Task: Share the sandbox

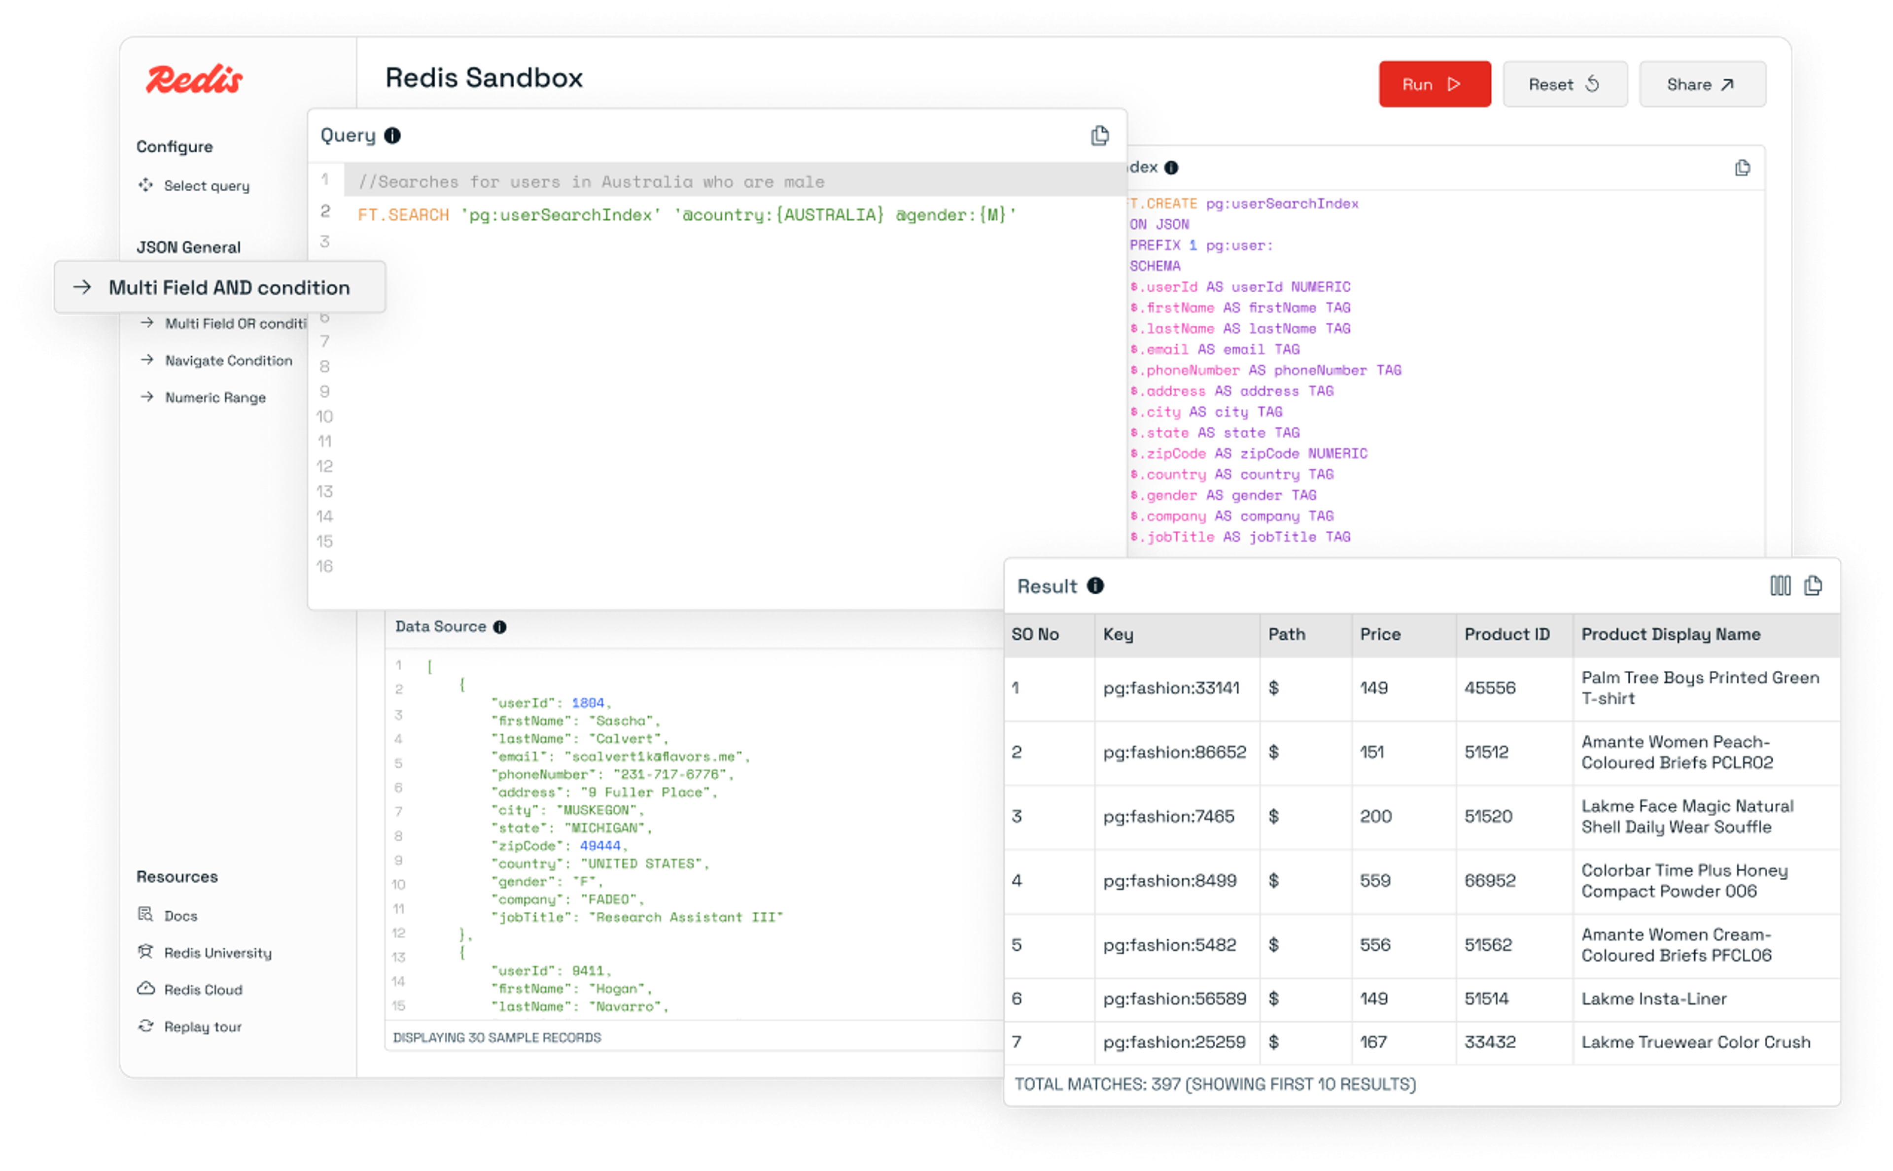Action: tap(1702, 84)
